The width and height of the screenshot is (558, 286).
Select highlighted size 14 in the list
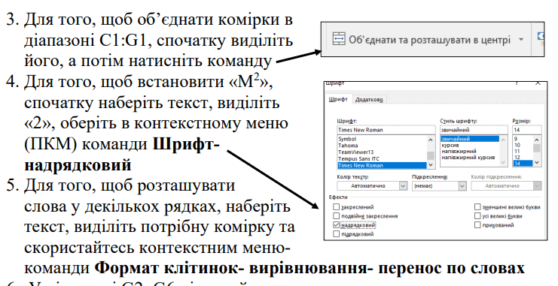pos(523,163)
